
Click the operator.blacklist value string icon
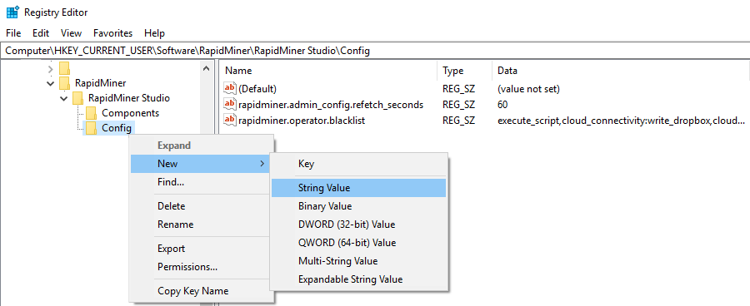(x=231, y=121)
